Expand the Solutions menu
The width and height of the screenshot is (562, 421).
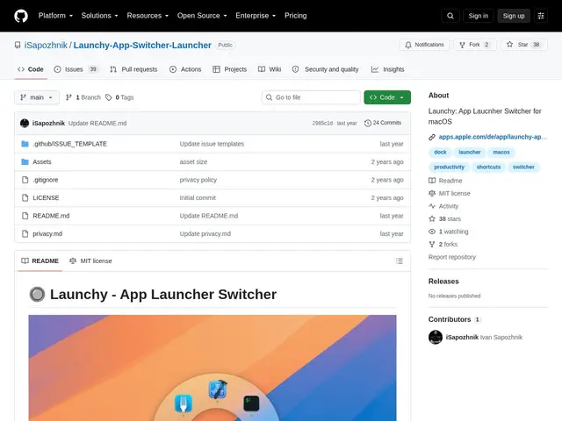coord(99,16)
